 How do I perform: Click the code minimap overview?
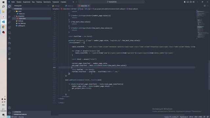202,24
